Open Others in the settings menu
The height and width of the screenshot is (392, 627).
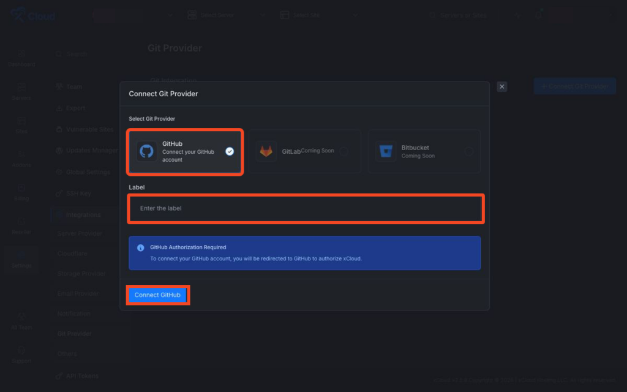(x=67, y=353)
